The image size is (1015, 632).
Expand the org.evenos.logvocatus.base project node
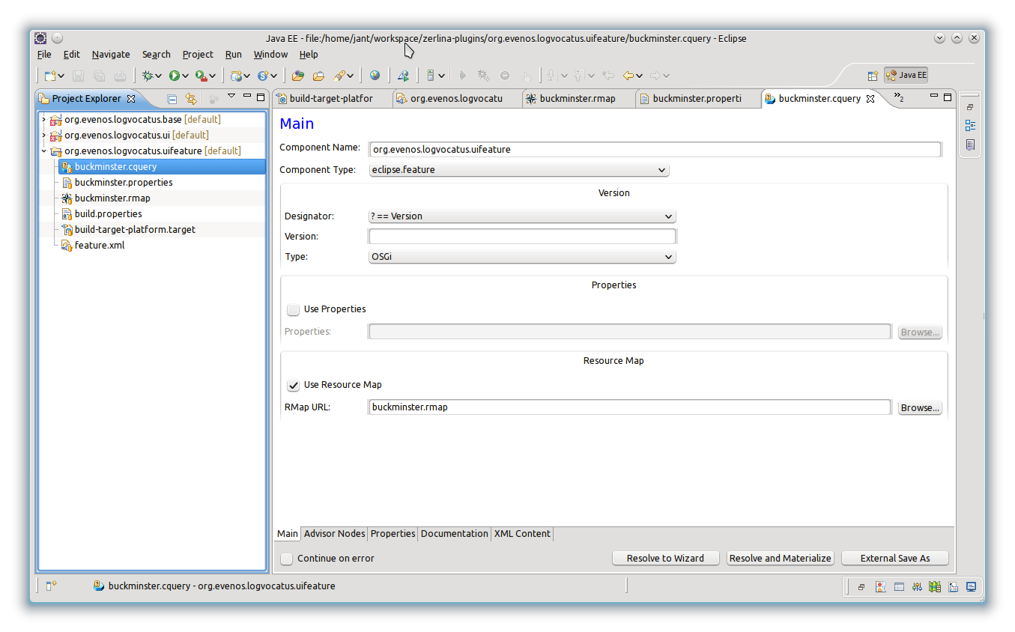[x=44, y=120]
